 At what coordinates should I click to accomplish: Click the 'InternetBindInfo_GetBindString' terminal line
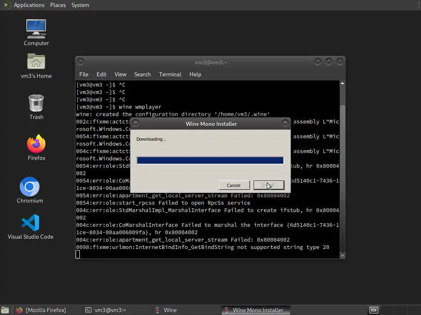[x=202, y=247]
